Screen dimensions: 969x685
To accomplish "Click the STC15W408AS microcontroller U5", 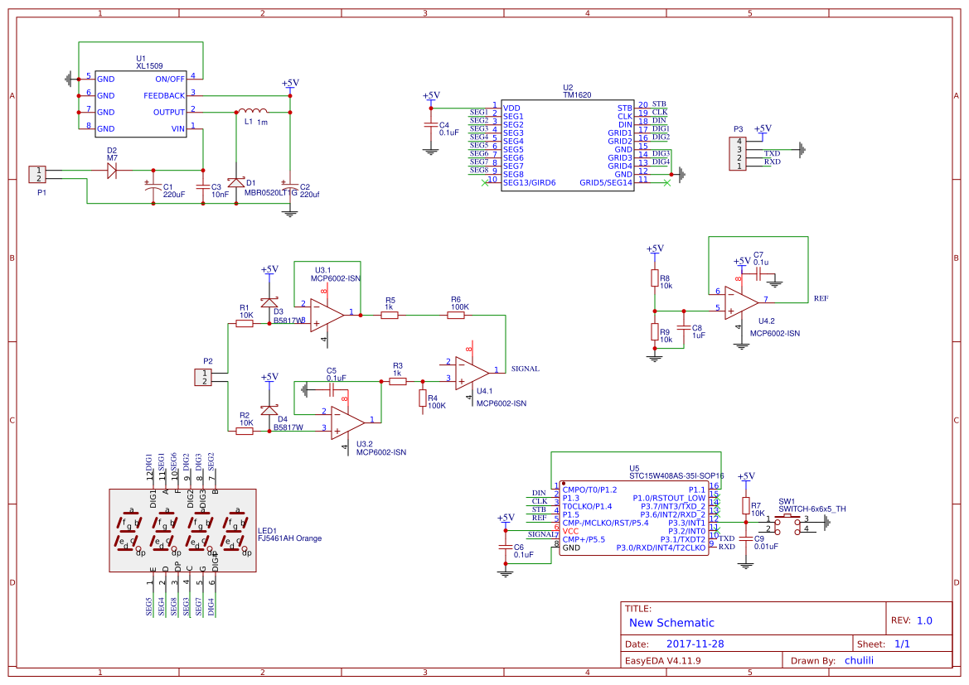I will pyautogui.click(x=634, y=518).
